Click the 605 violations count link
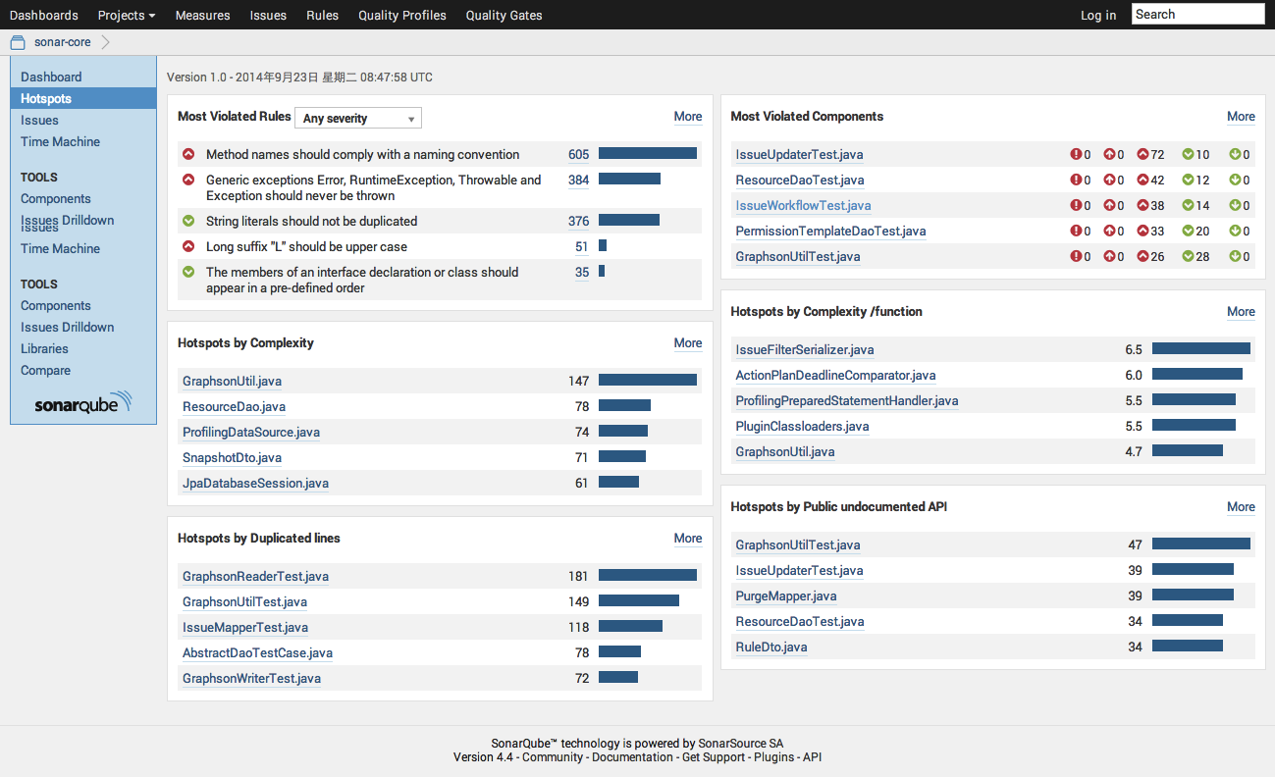Viewport: 1275px width, 777px height. point(578,154)
